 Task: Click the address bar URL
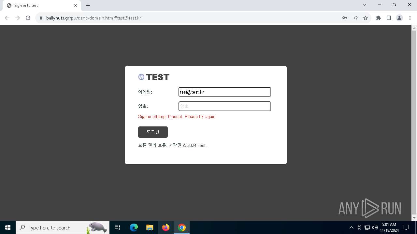tap(93, 18)
